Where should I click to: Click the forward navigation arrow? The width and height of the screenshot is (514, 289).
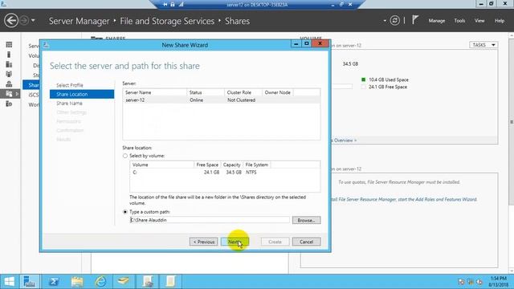[x=24, y=21]
